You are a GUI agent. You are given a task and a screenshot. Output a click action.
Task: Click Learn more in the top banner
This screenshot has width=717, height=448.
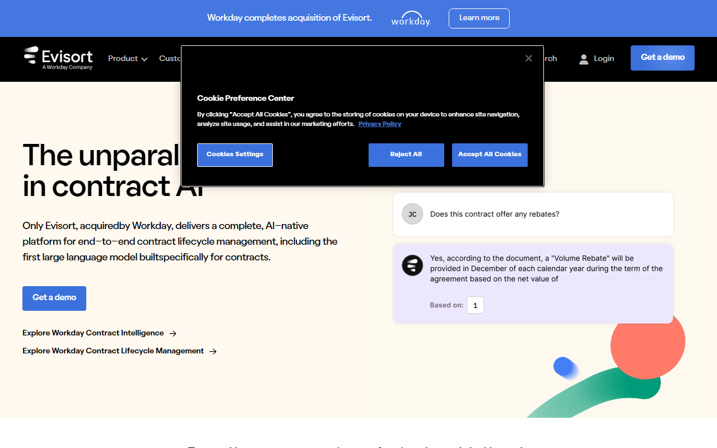479,18
